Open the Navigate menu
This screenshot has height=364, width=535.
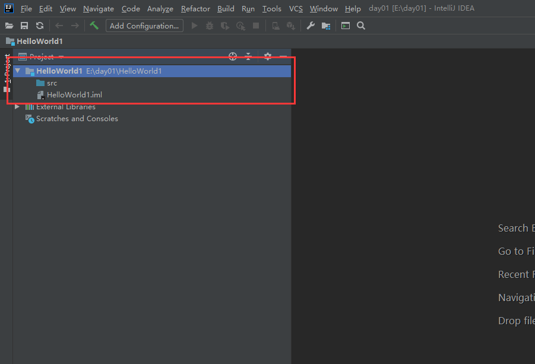(99, 8)
